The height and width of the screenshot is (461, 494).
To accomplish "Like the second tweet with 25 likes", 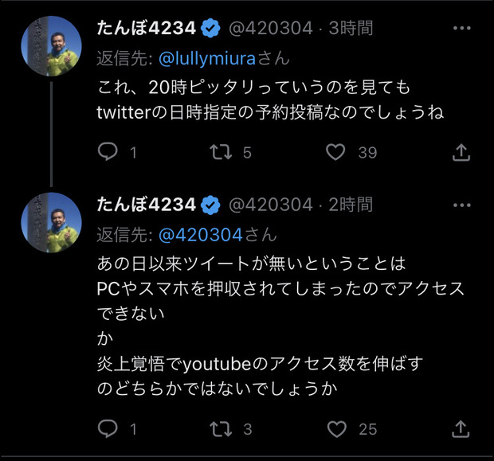I will [337, 429].
